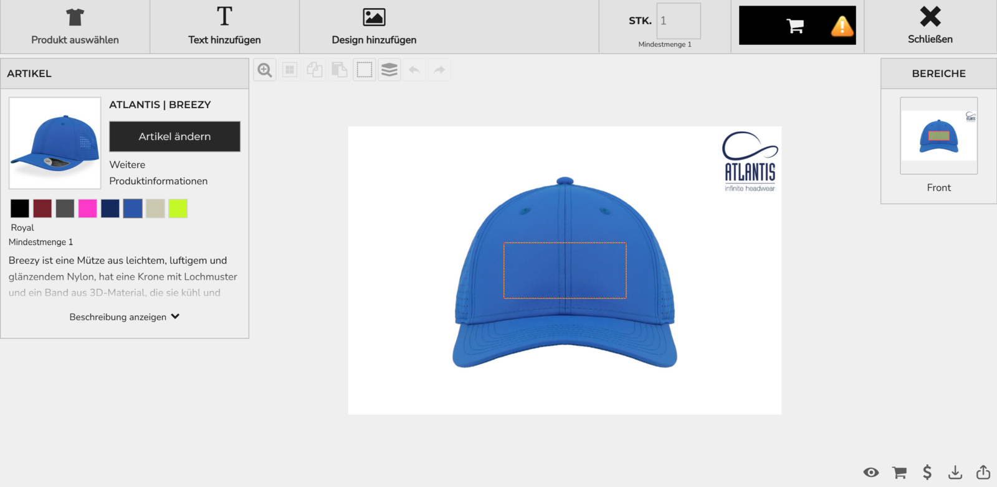Click the share/upload icon

(983, 473)
